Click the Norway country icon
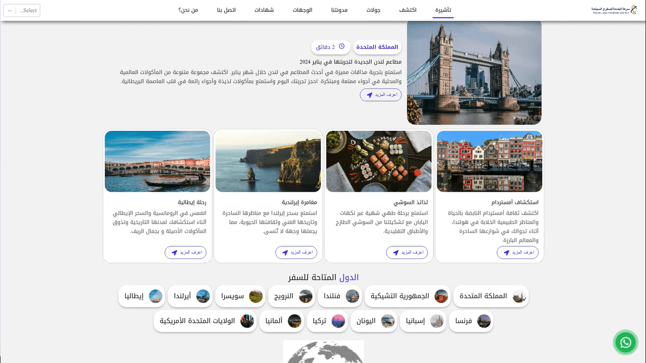The height and width of the screenshot is (363, 646). pos(306,296)
